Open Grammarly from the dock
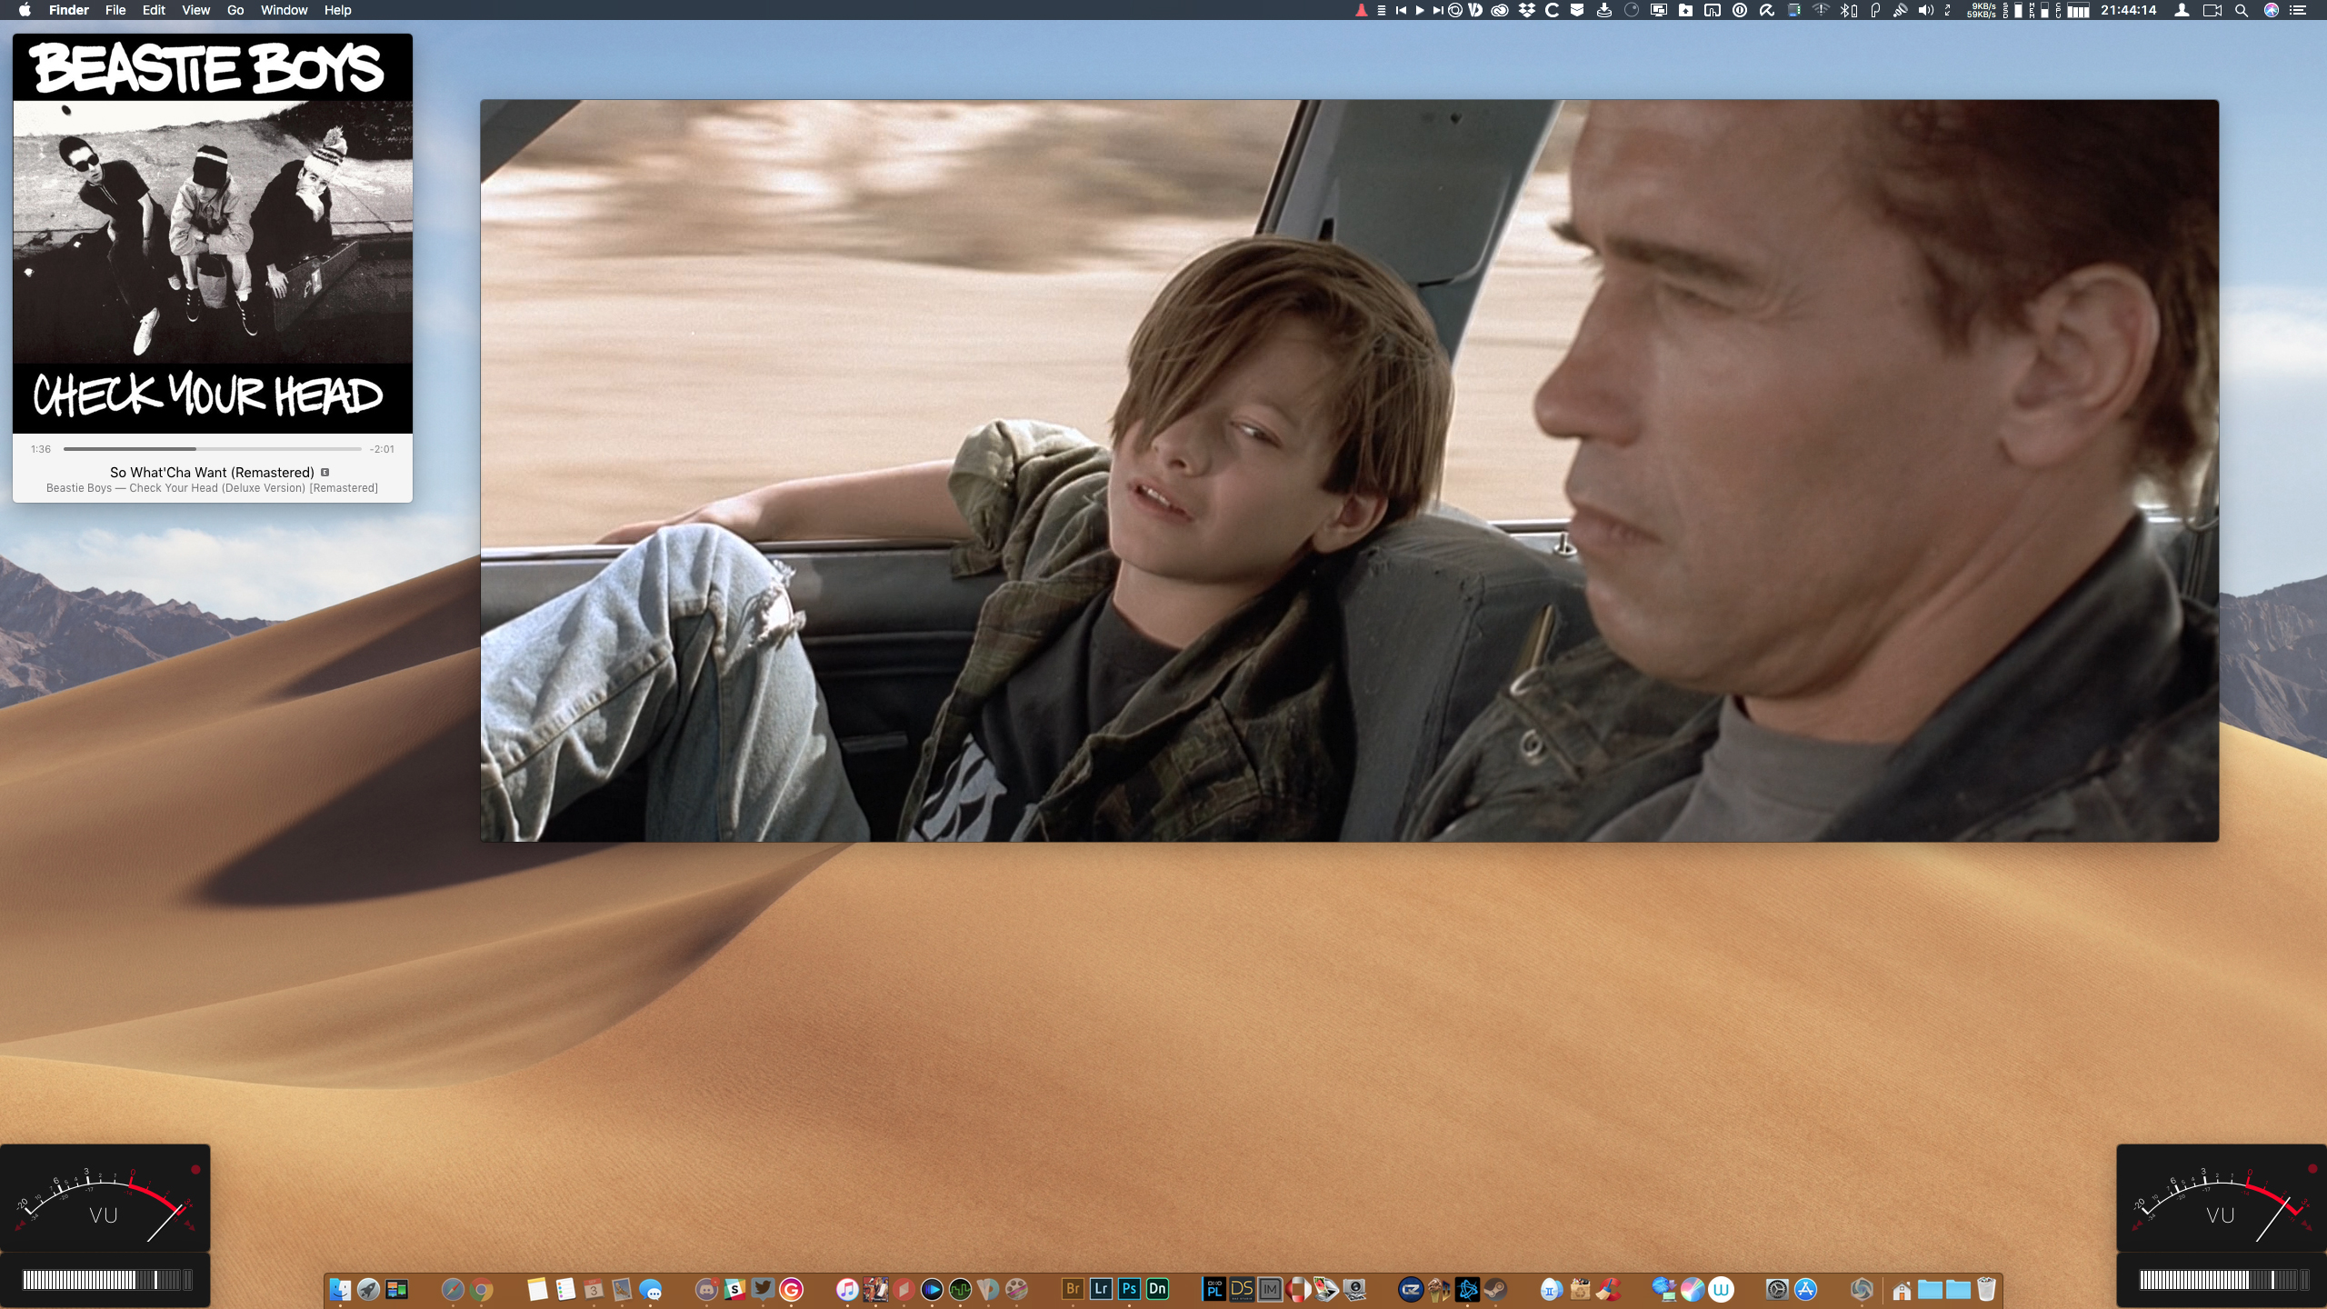Screen dimensions: 2327x1309 (792, 1289)
